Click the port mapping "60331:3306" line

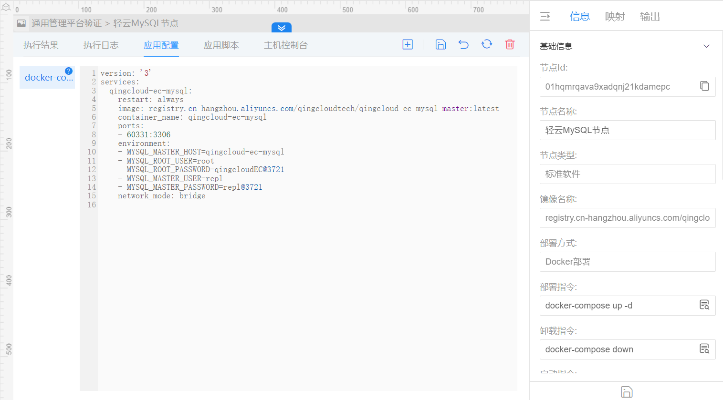pyautogui.click(x=144, y=134)
